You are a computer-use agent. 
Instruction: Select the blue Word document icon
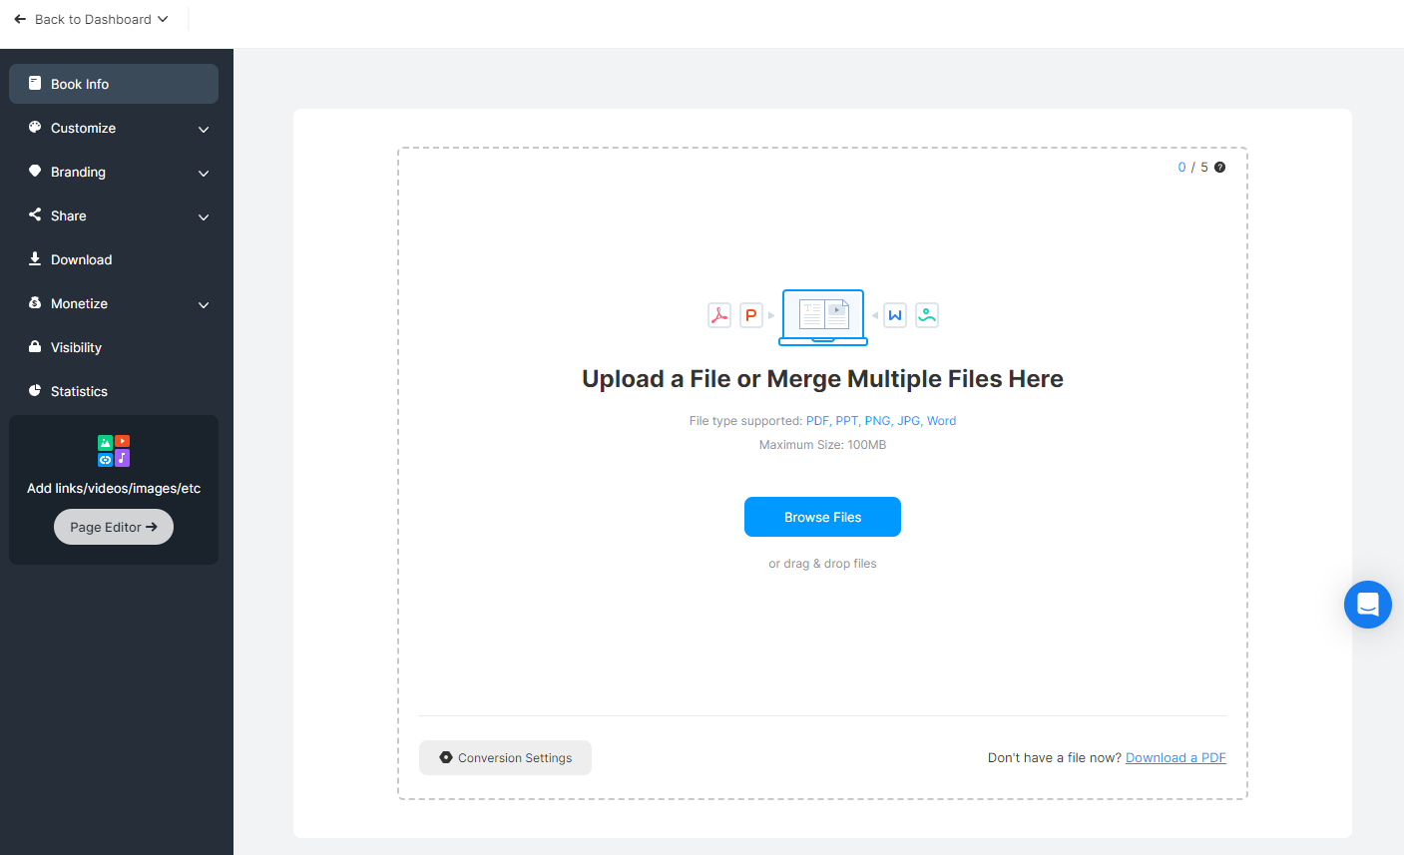tap(894, 315)
